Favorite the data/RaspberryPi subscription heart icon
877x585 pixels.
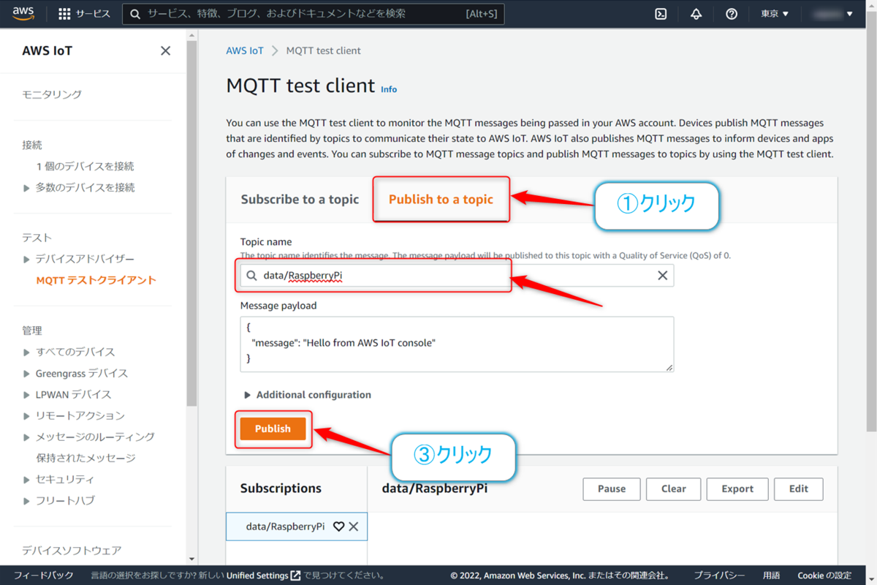(x=338, y=526)
